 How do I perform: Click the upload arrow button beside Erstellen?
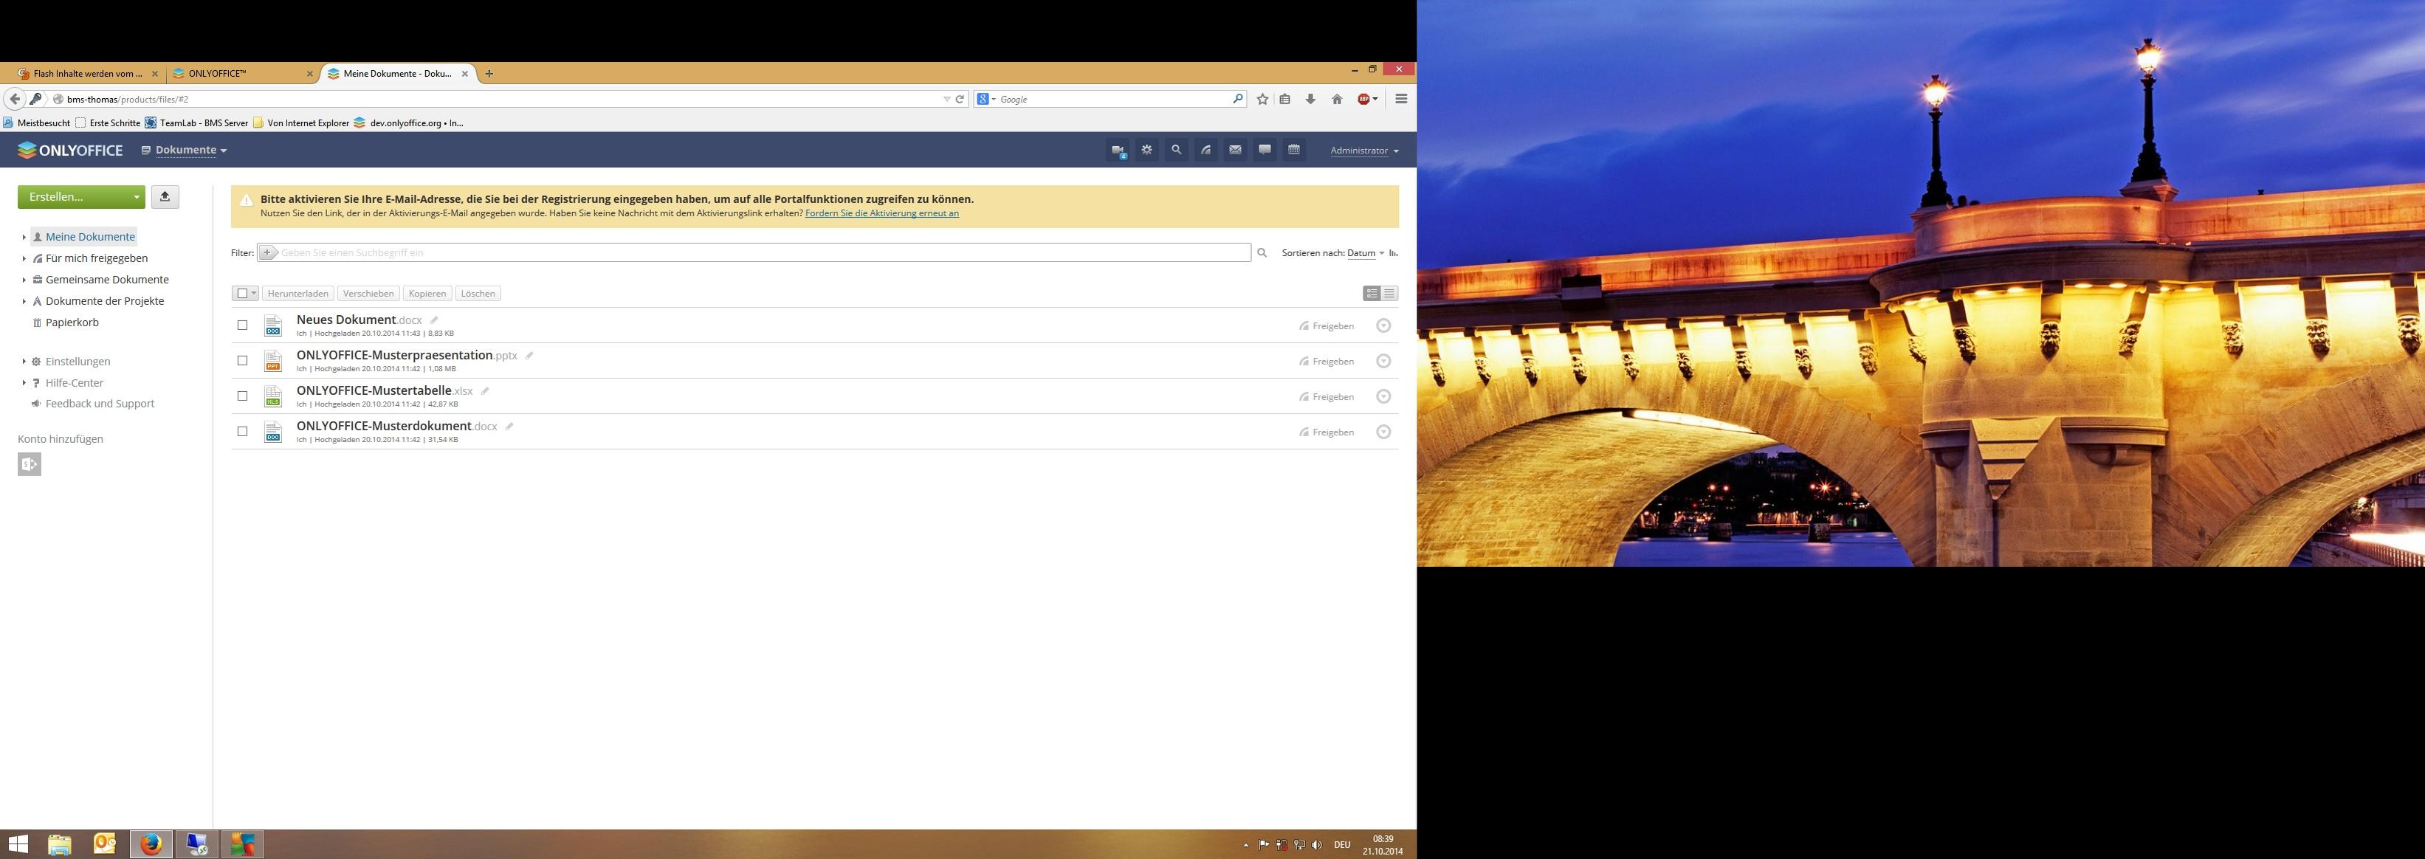tap(165, 196)
